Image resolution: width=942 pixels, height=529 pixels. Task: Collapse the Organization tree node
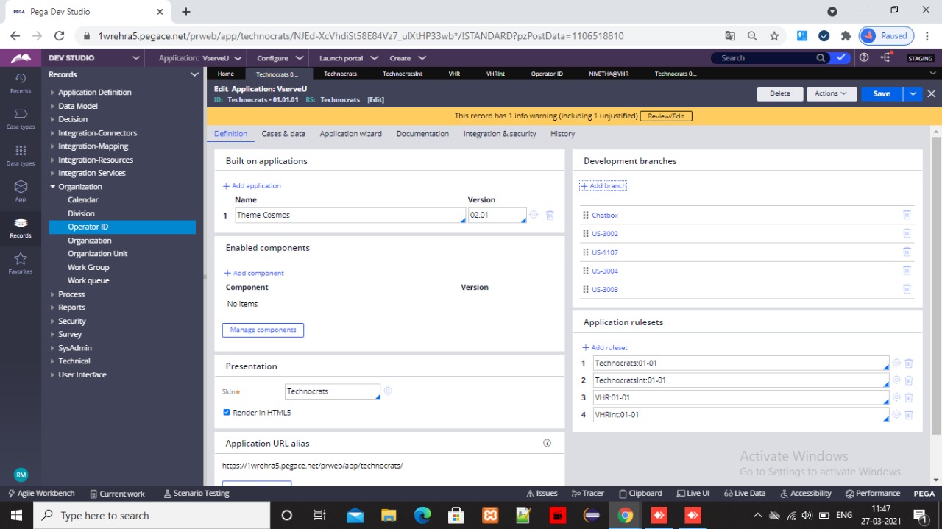click(52, 187)
